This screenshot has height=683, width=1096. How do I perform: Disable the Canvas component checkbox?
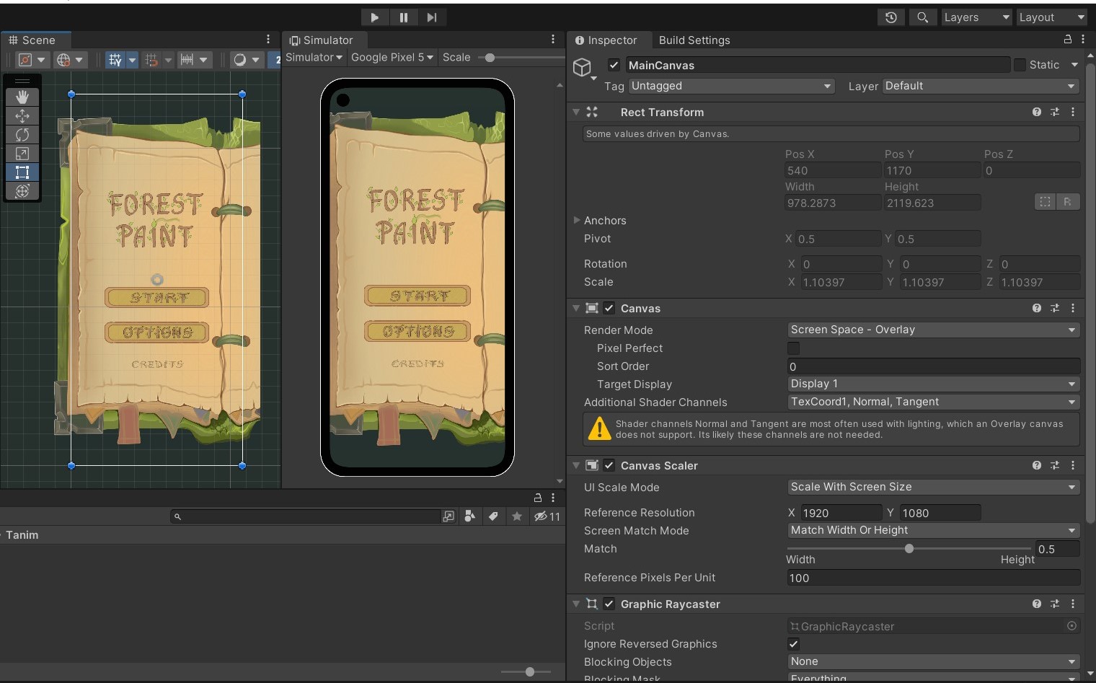point(609,308)
